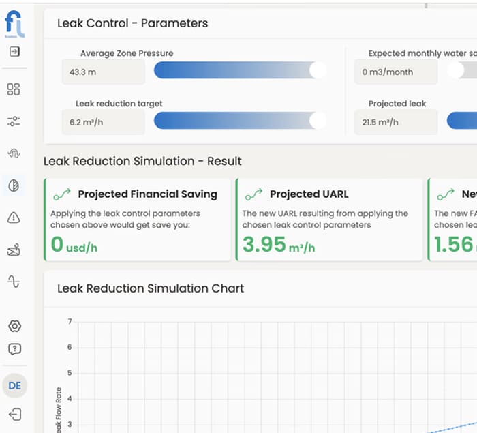Click the 0 m3/month value field
Screen dimensions: 477x433
coord(396,72)
